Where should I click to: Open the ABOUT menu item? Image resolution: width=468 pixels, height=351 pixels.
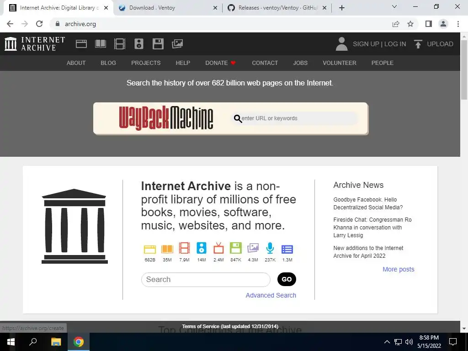76,63
